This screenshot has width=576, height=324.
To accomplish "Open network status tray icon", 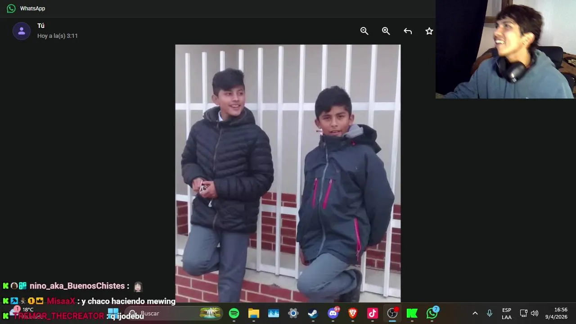I will [x=524, y=313].
